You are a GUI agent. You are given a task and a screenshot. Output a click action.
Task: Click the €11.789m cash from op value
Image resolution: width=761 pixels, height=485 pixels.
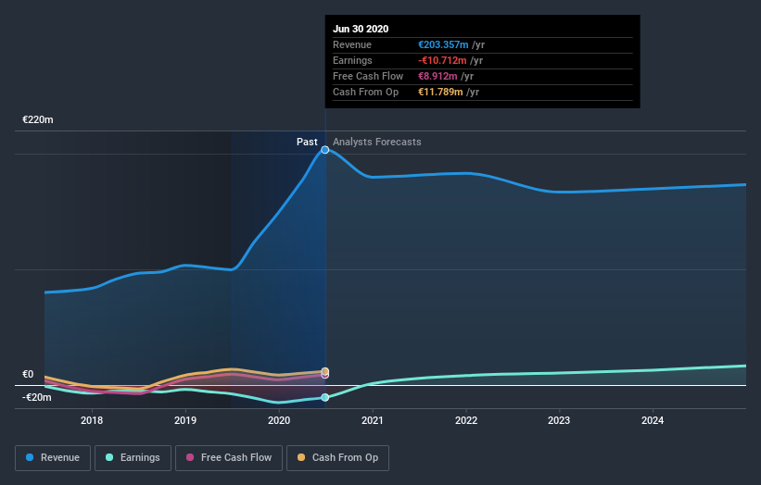coord(440,92)
